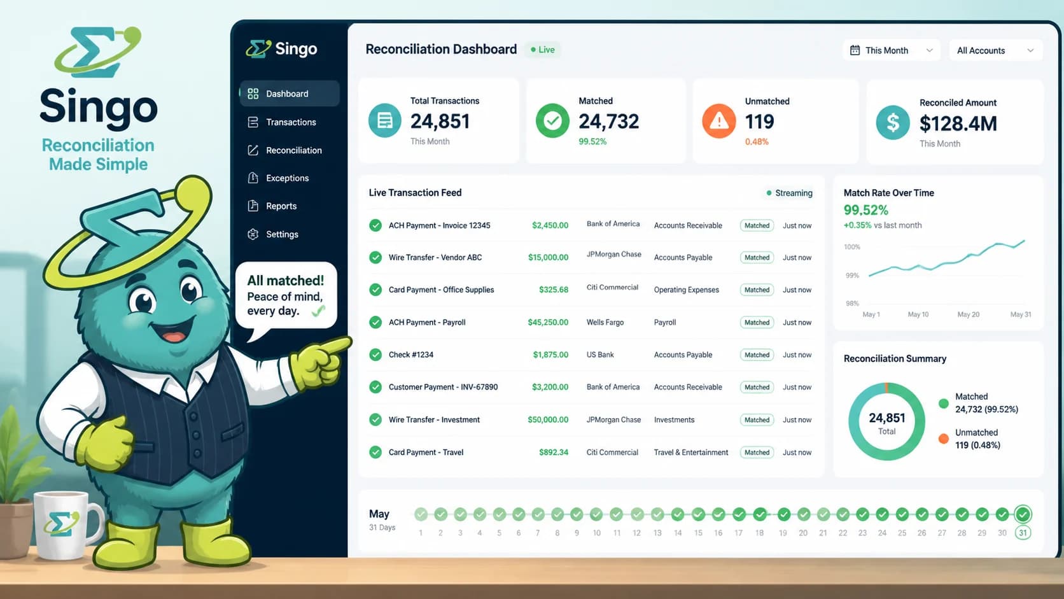This screenshot has width=1064, height=599.
Task: Select day 31 on the May timeline
Action: [x=1023, y=514]
